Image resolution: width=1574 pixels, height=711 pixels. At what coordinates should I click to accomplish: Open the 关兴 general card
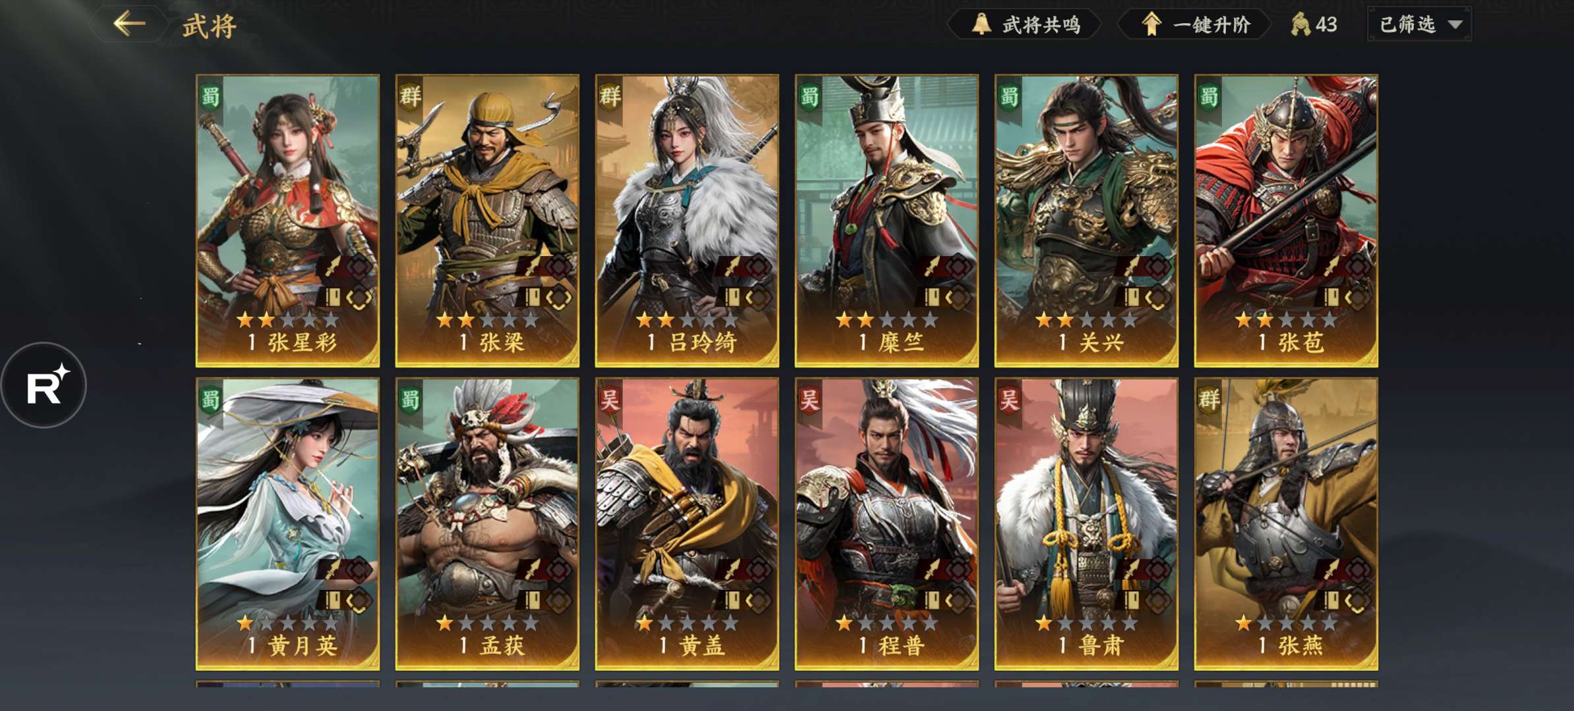tap(1086, 221)
